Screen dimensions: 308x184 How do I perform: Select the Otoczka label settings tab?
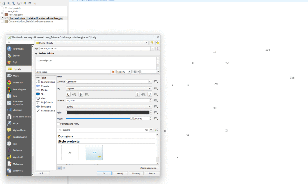pyautogui.click(x=45, y=86)
